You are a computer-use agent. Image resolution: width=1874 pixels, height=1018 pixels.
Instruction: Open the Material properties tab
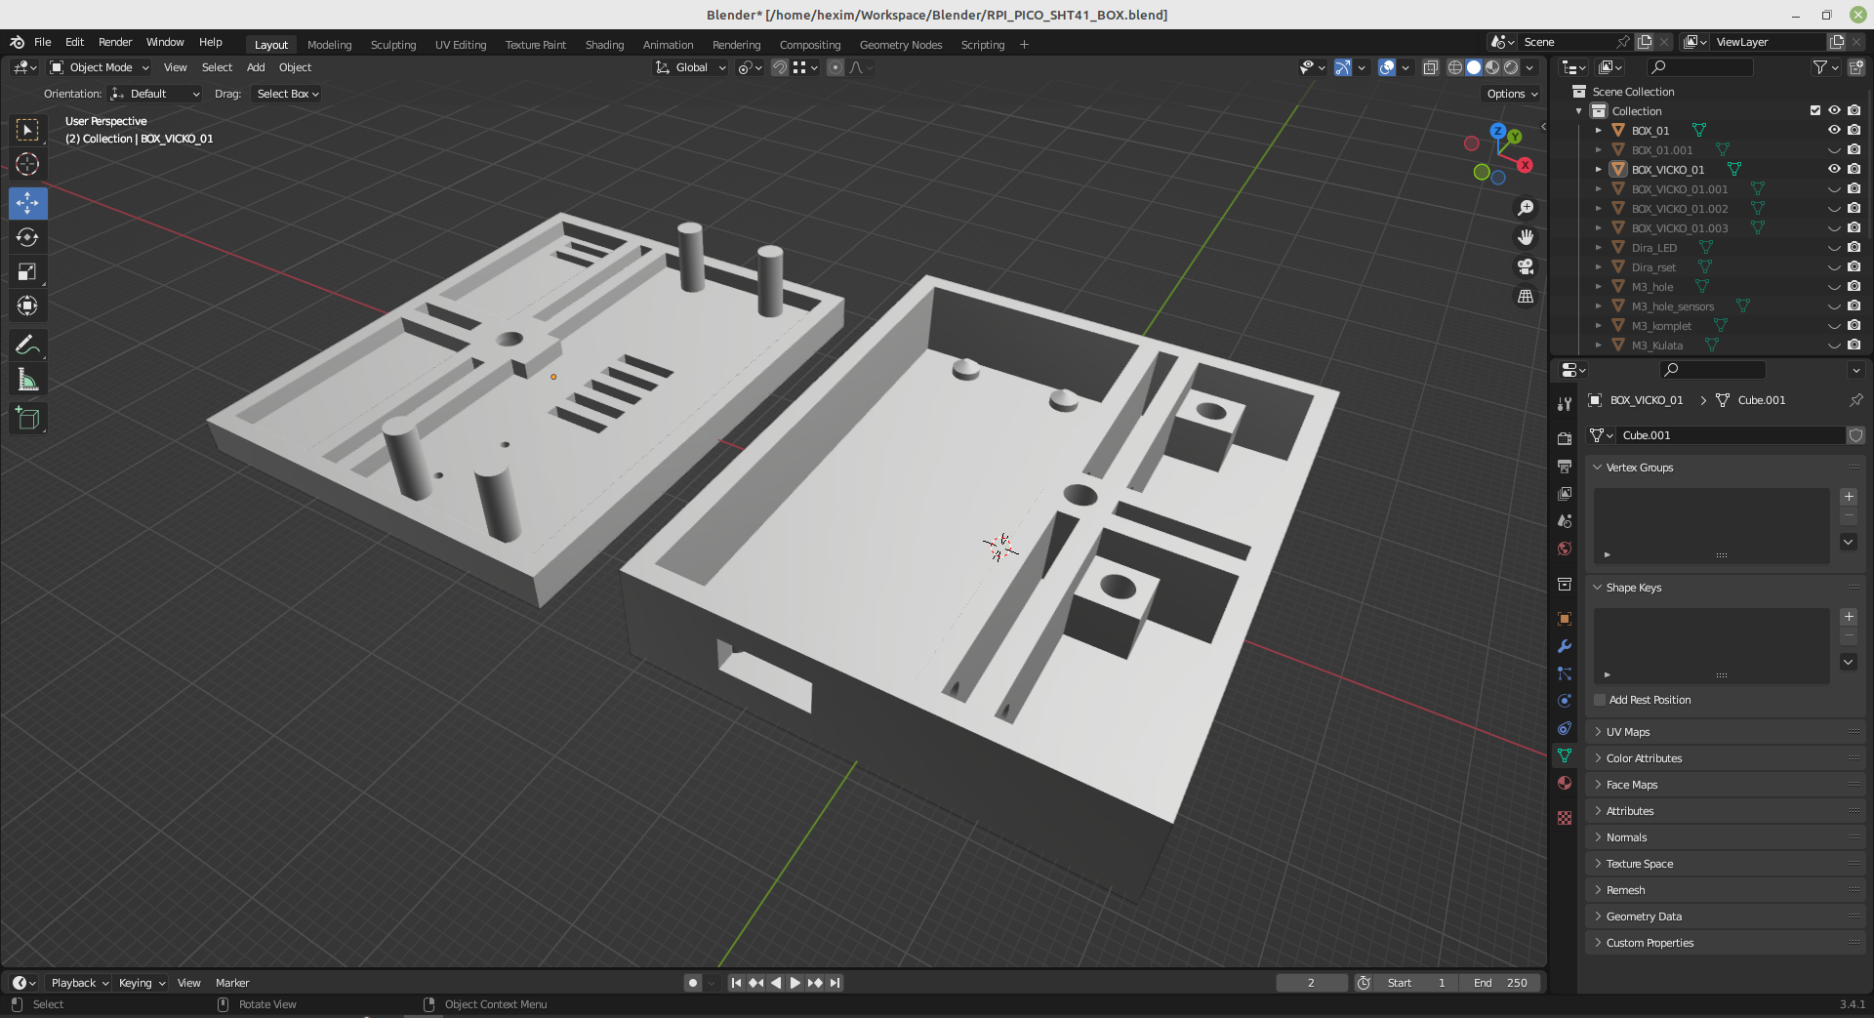pos(1565,783)
